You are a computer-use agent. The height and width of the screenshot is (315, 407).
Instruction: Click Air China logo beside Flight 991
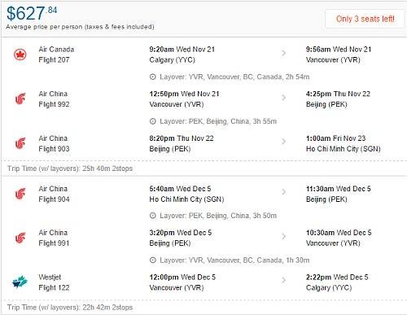20,238
